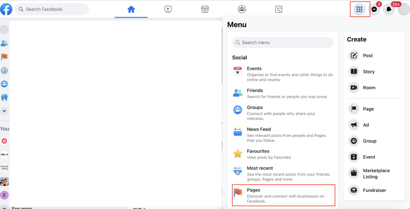Click the Search menu field
Viewport: 410px width, 209px height.
(x=283, y=42)
